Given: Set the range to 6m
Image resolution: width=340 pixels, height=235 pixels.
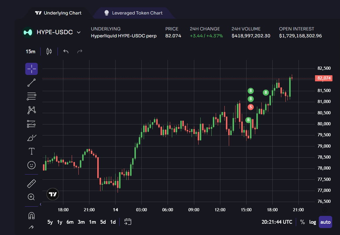Looking at the screenshot, I should click(x=70, y=222).
